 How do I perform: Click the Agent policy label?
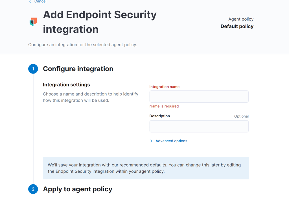(241, 19)
